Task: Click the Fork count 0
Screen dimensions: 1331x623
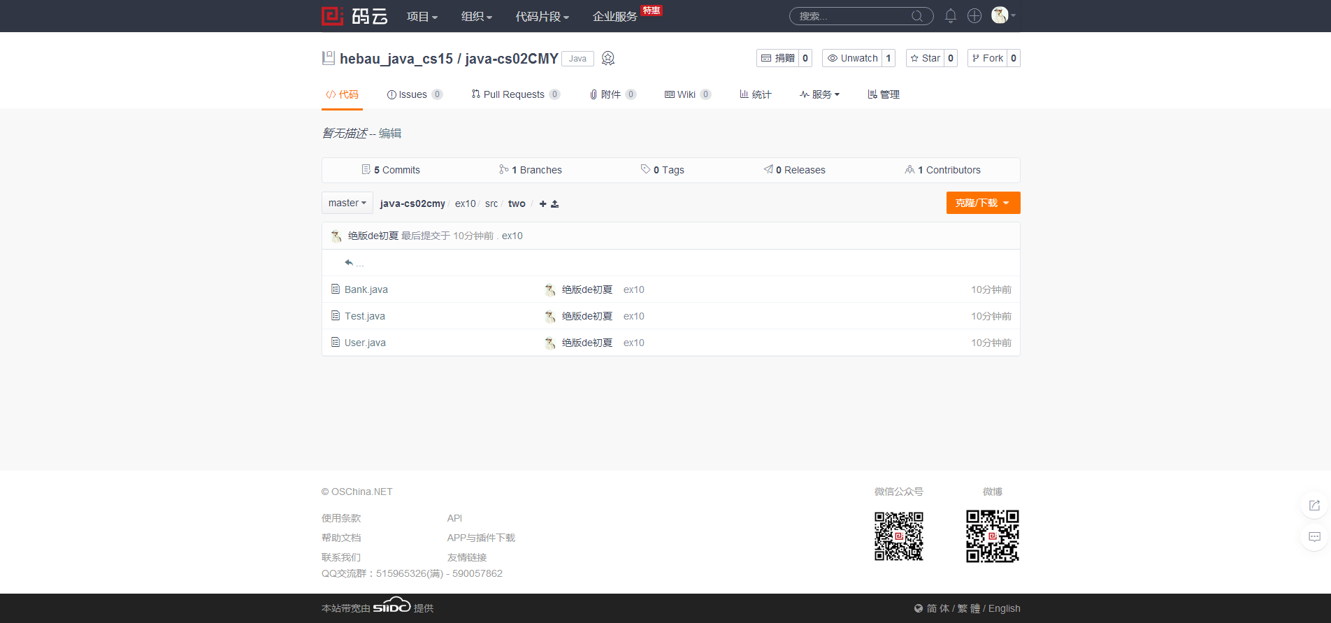Action: tap(1014, 58)
